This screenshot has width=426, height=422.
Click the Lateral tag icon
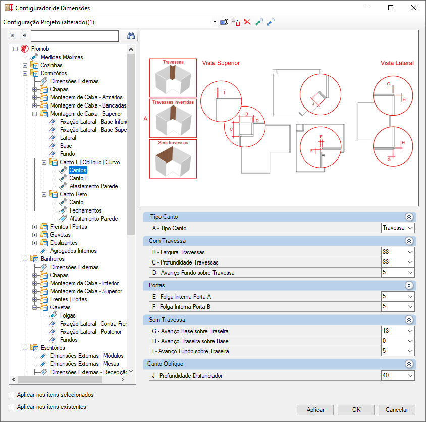[54, 138]
